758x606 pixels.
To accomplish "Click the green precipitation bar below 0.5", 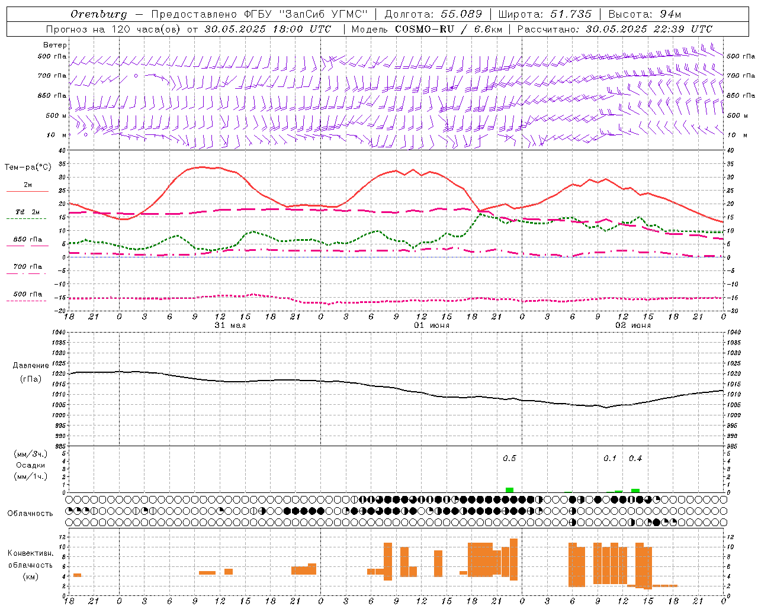I will (509, 490).
